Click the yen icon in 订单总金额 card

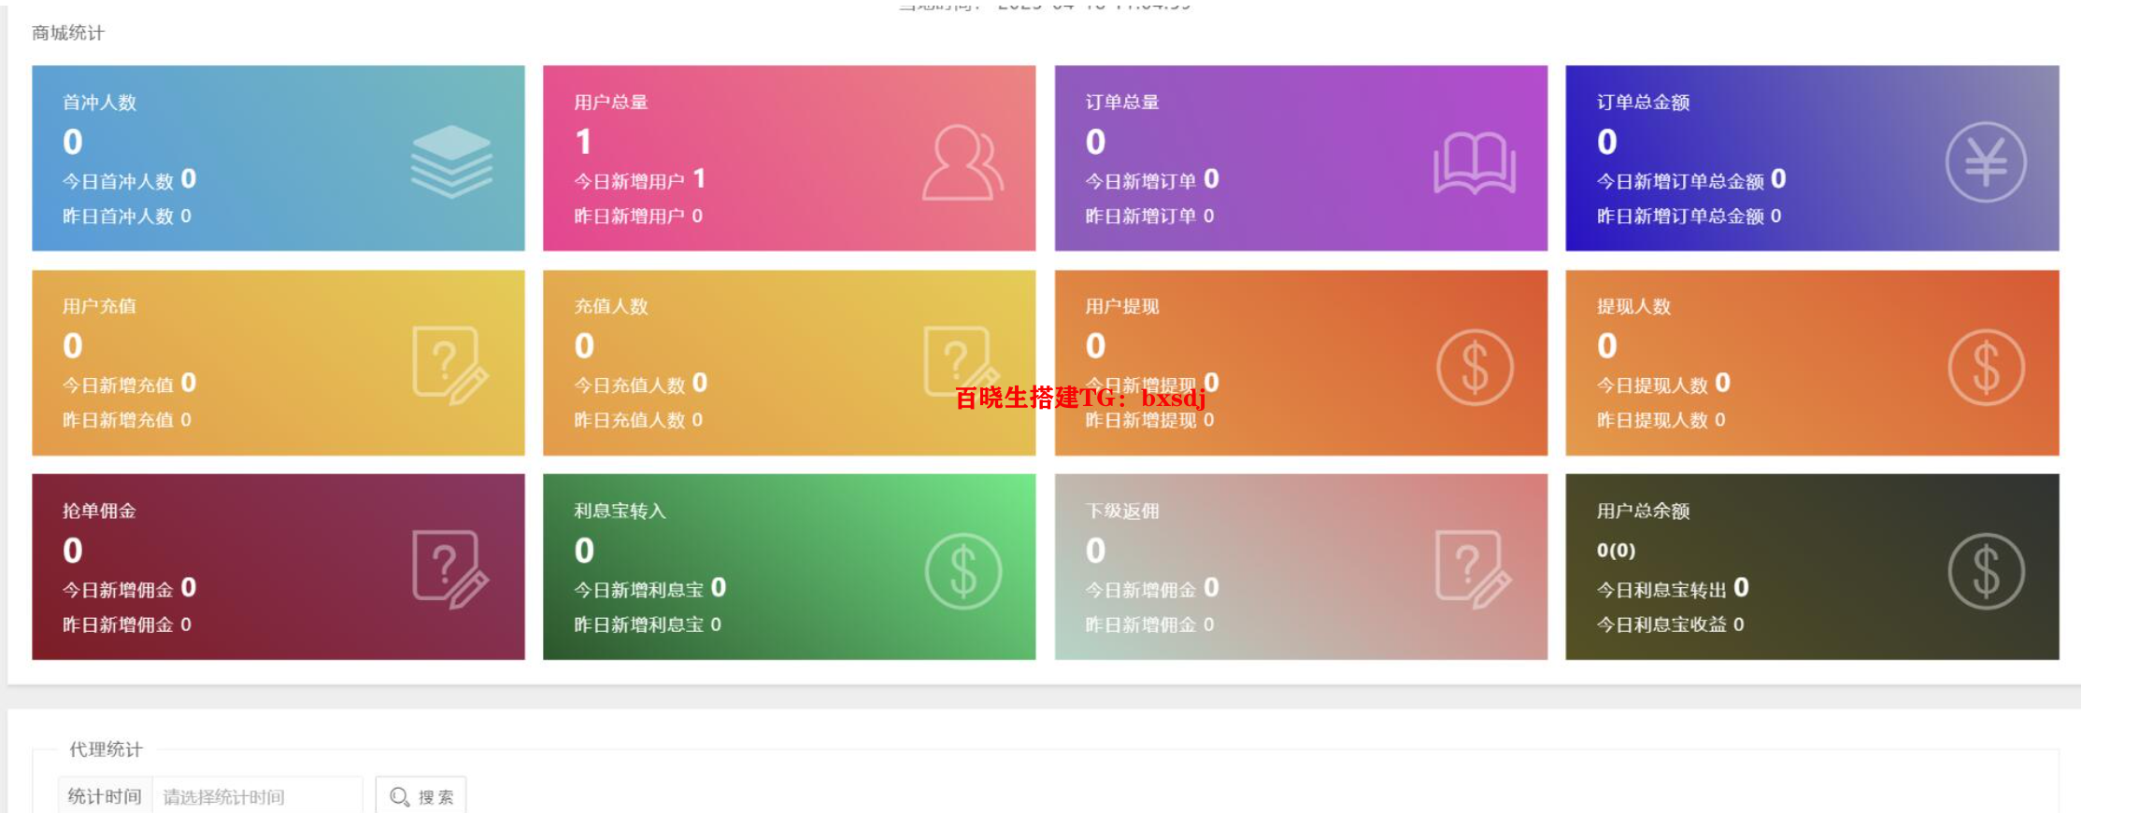[x=1986, y=162]
